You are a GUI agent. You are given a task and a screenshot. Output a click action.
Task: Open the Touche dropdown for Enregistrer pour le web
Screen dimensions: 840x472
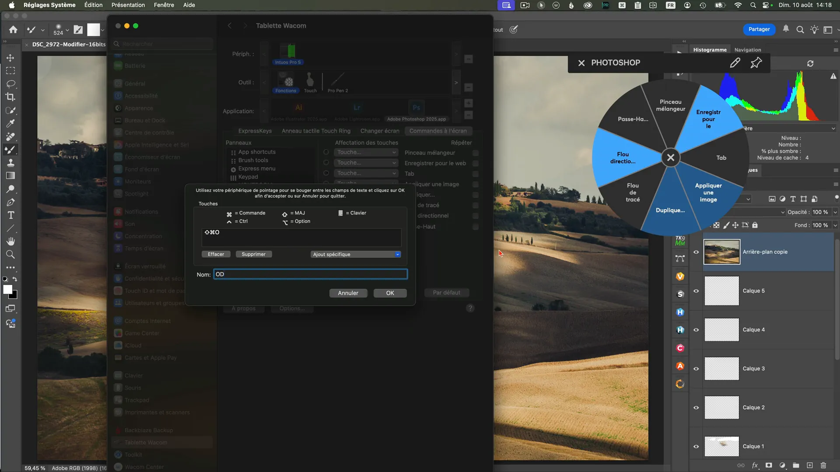click(366, 163)
